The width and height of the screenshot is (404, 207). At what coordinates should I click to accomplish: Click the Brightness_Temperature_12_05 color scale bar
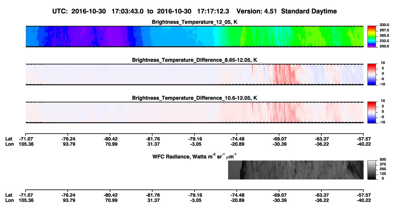(x=372, y=36)
